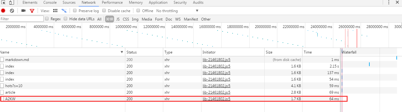The width and height of the screenshot is (402, 112).
Task: Check Hide data URLs option
Action: coord(66,19)
